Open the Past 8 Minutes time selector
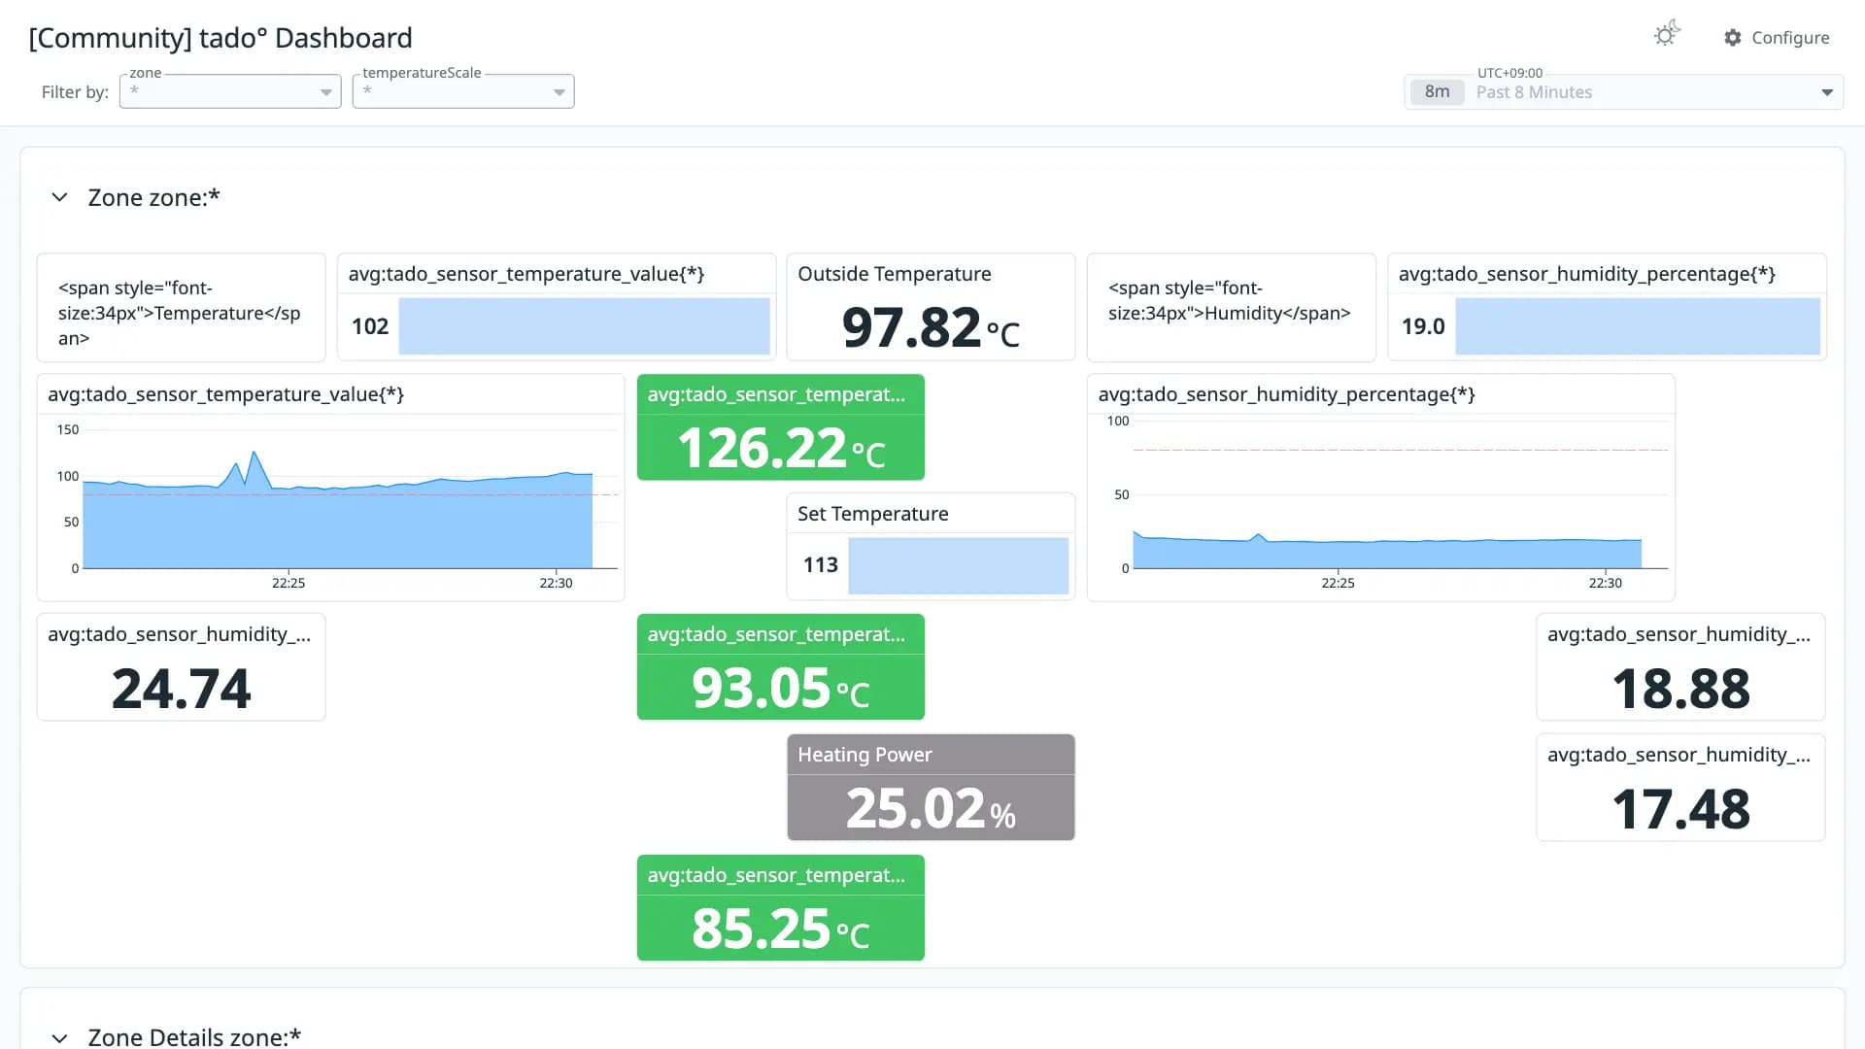The image size is (1865, 1049). [1624, 92]
